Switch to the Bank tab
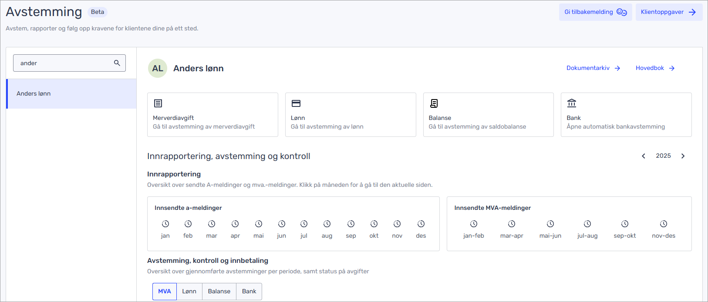The width and height of the screenshot is (708, 302). pyautogui.click(x=249, y=291)
